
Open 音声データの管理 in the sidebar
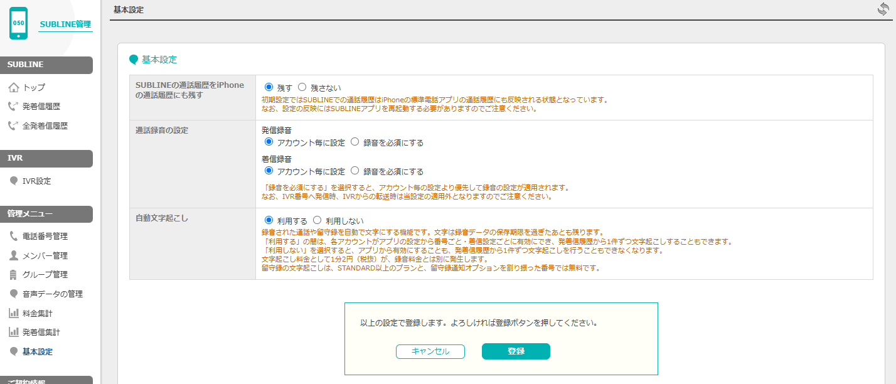(53, 294)
